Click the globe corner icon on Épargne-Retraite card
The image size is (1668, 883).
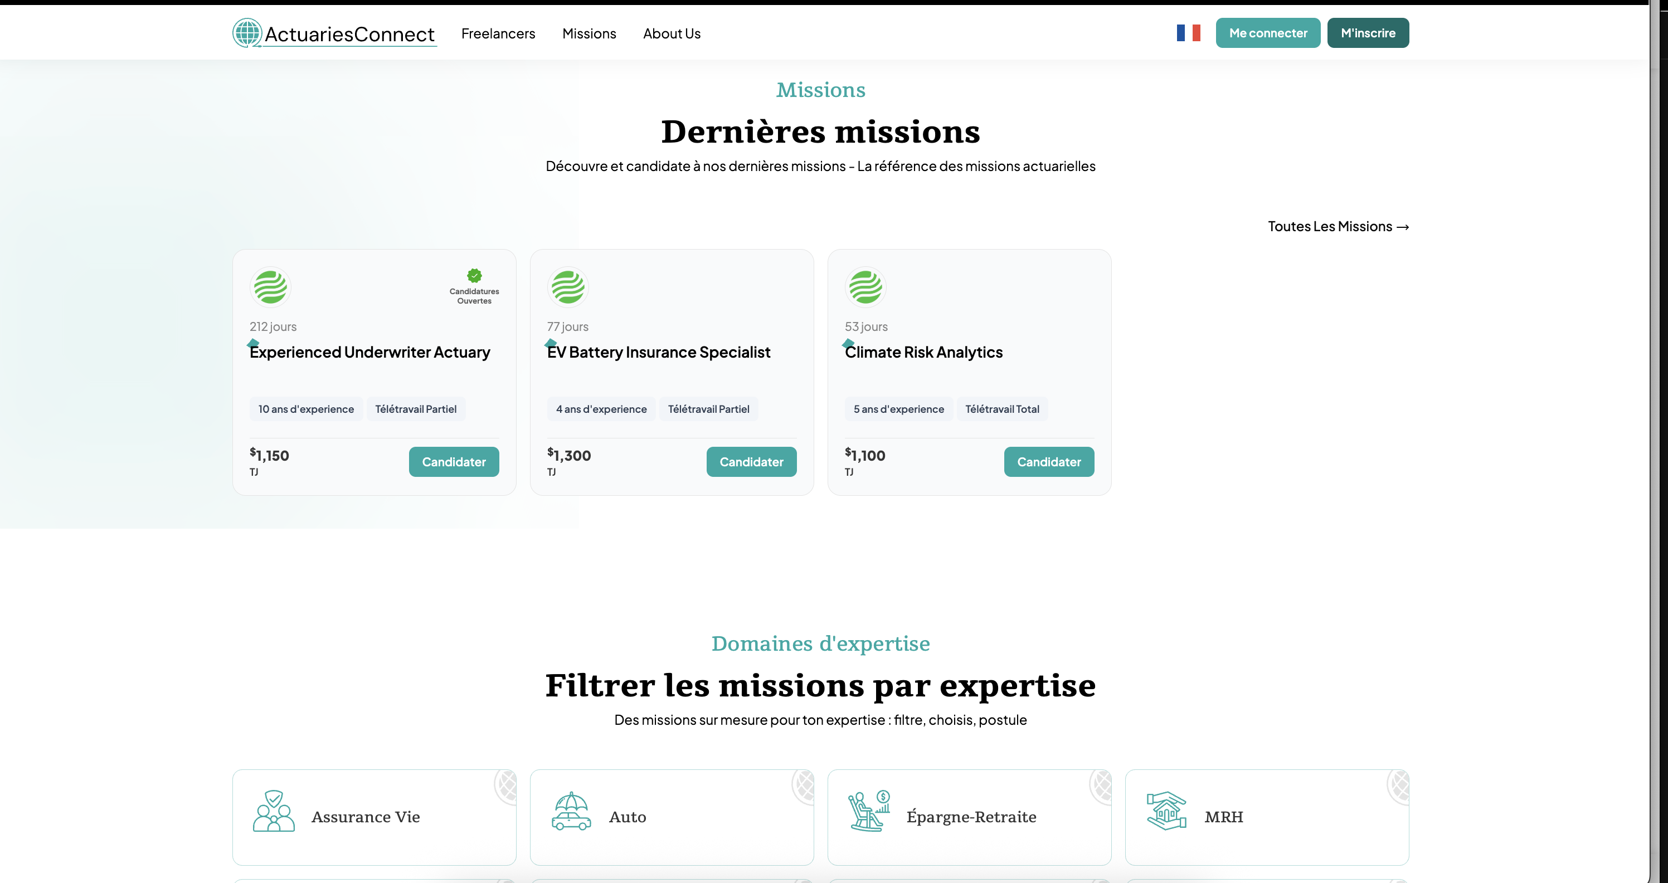[x=1101, y=786]
